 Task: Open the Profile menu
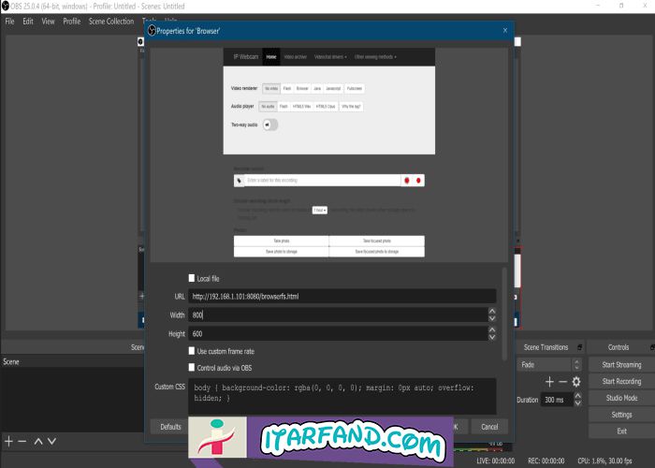click(72, 21)
